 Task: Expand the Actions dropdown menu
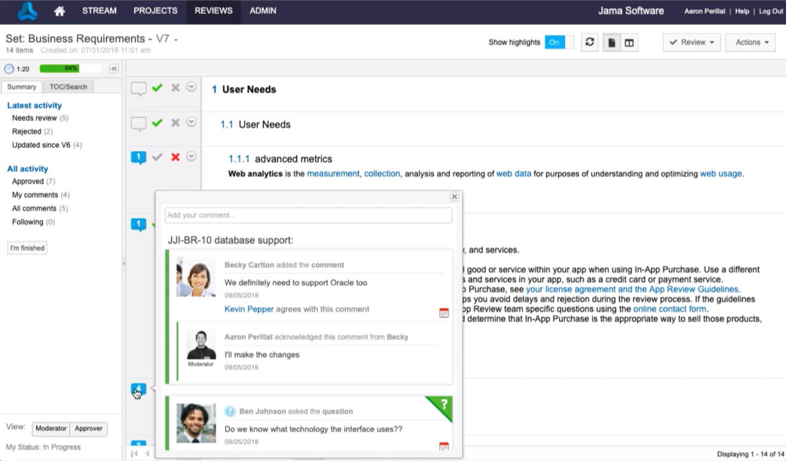click(750, 42)
